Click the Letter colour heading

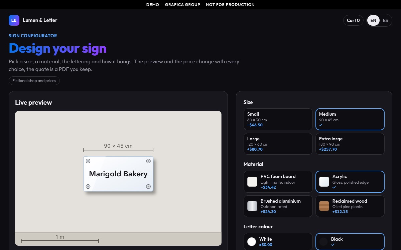258,227
